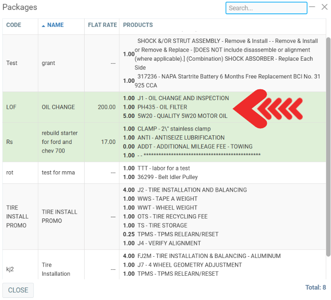Sort packages by CODE column
Viewport: 331px width, 300px height.
coord(14,25)
